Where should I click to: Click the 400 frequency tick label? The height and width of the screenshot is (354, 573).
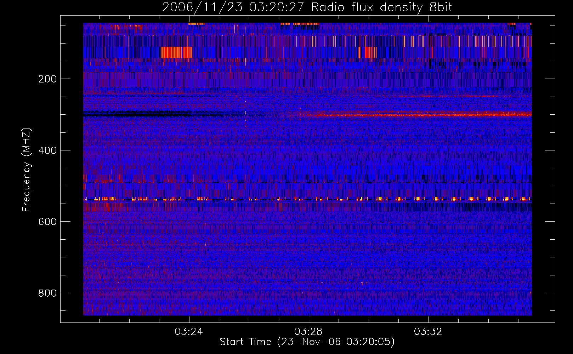coord(47,150)
